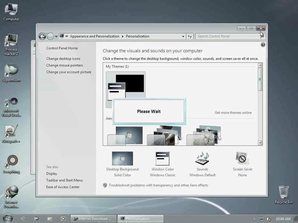Open Microsoft Visual Studio shortcut
The height and width of the screenshot is (223, 298).
click(11, 107)
